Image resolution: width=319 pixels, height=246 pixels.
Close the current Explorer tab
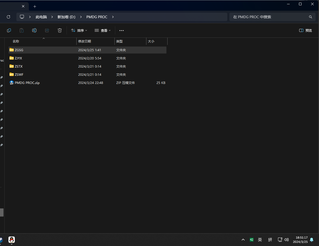coord(23,6)
